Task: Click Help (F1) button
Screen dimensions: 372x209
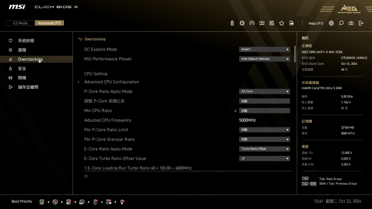Action: pos(316,23)
